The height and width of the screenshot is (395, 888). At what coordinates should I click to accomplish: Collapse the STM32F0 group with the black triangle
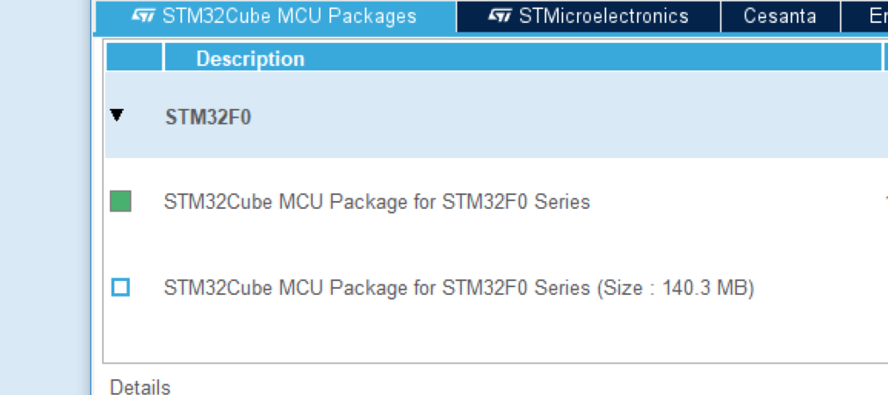[117, 116]
